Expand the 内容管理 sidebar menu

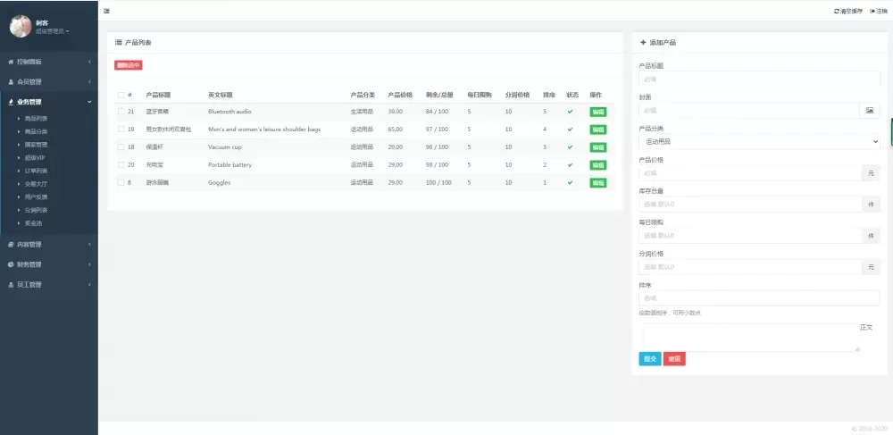point(48,244)
